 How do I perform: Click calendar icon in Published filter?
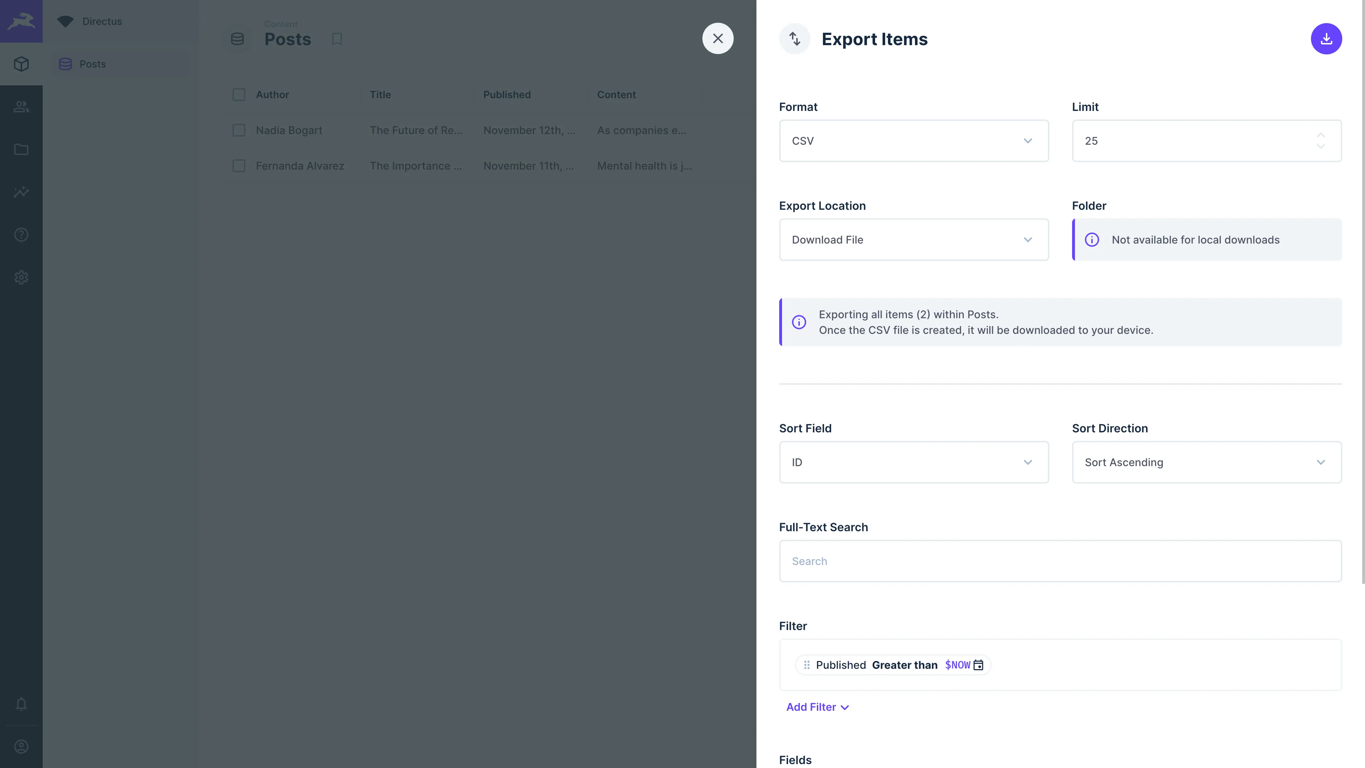(x=978, y=665)
